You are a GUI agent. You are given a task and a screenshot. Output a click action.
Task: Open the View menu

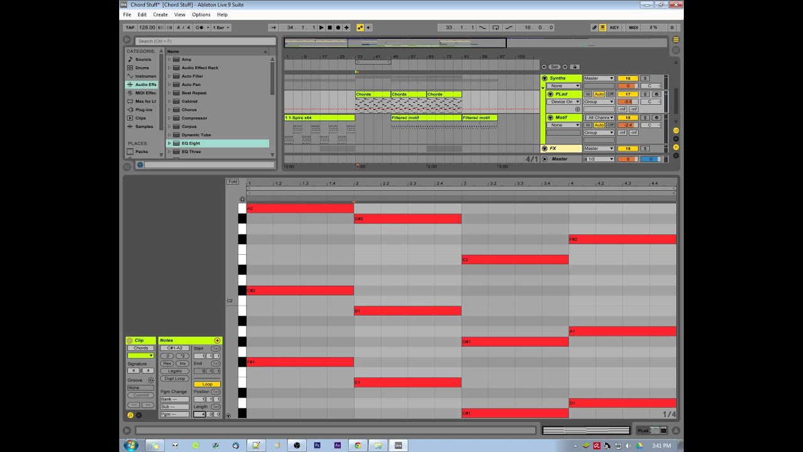[179, 14]
